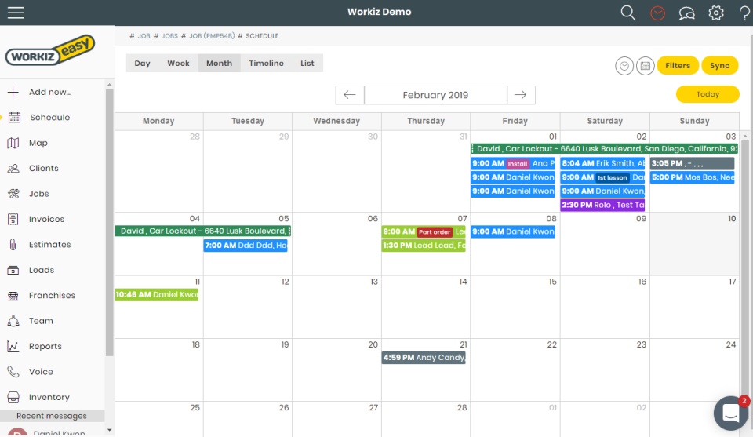The width and height of the screenshot is (753, 437).
Task: Go to next month with right arrow
Action: pos(521,95)
